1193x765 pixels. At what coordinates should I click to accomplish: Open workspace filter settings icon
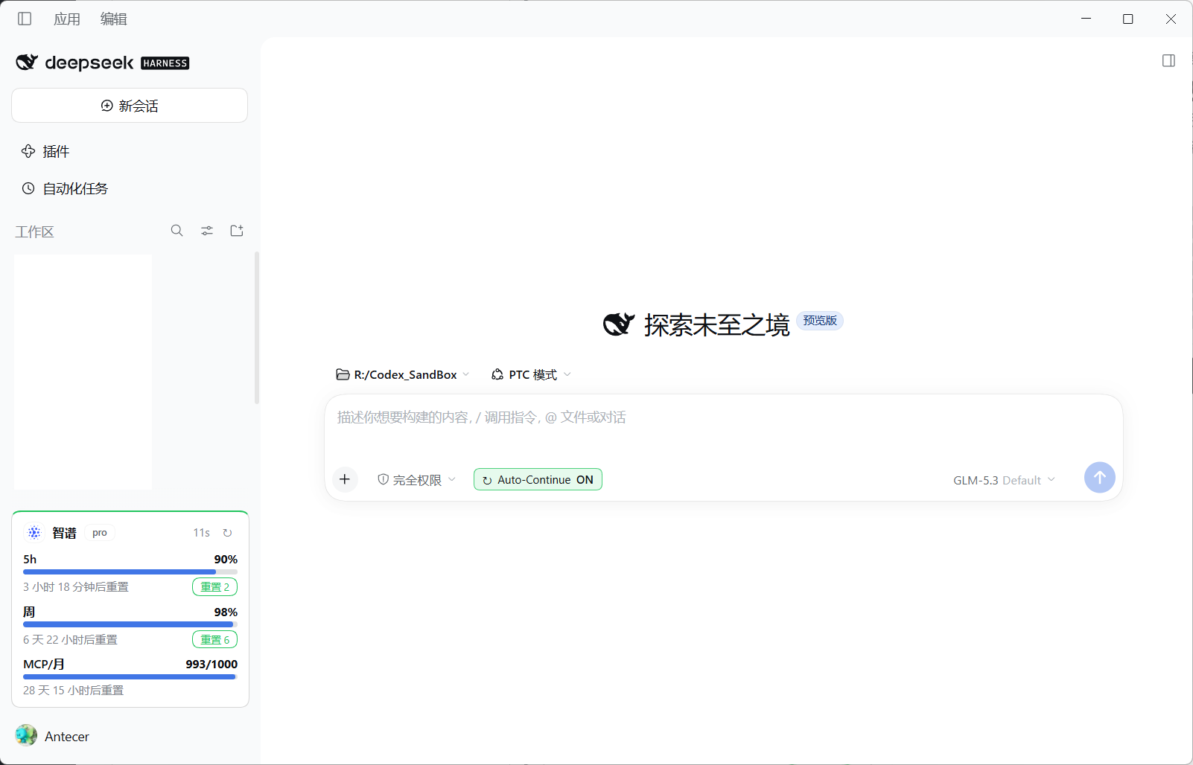[x=207, y=231]
